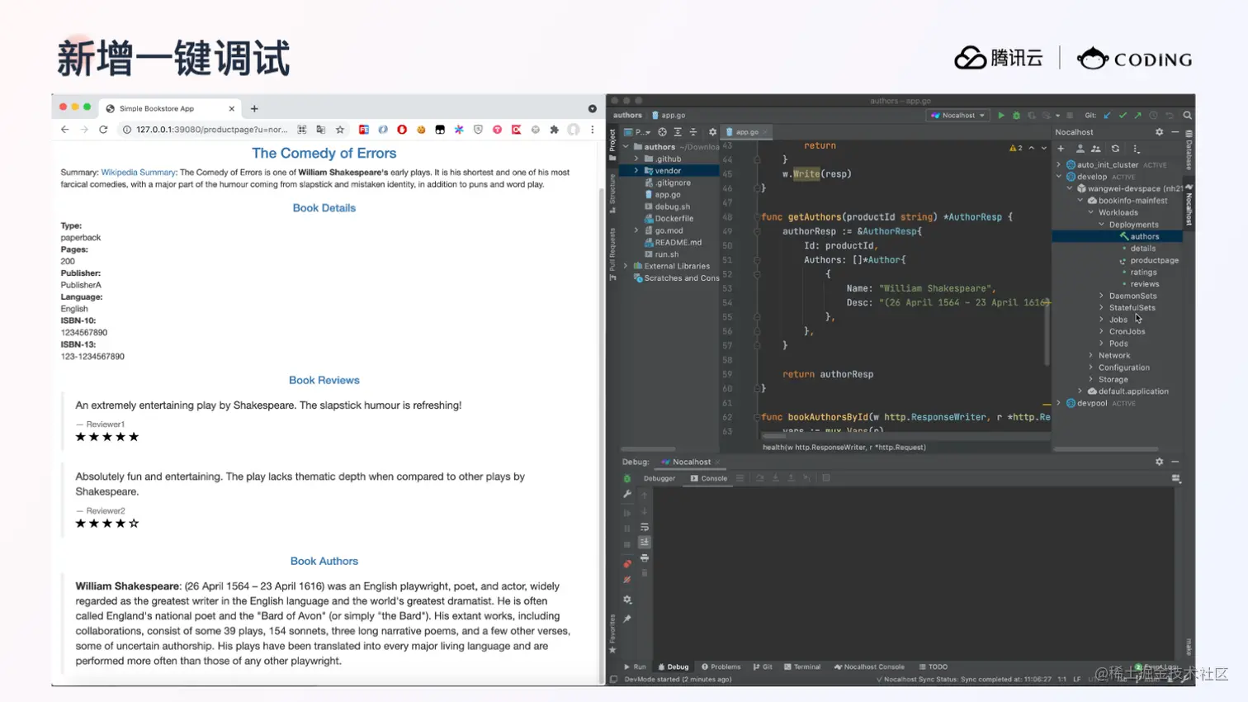Toggle soft-wrap in console
Image resolution: width=1248 pixels, height=702 pixels.
point(645,527)
